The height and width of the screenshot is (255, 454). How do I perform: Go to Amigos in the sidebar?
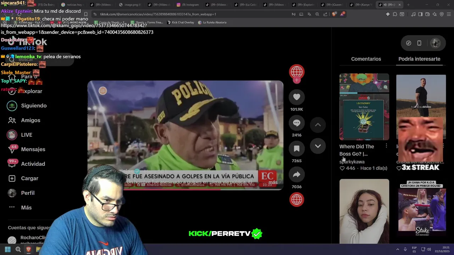coord(24,120)
